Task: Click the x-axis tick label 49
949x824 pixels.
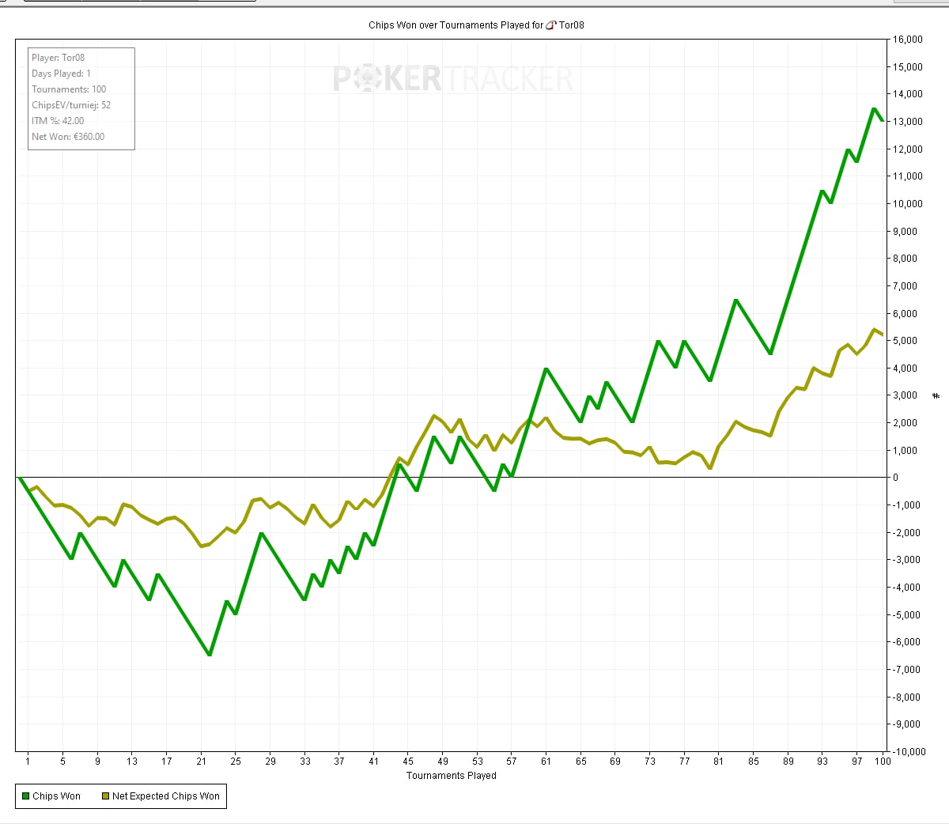Action: (x=443, y=762)
